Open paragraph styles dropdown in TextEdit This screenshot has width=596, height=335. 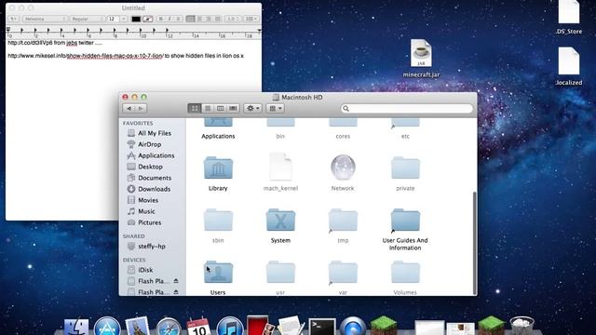point(13,19)
